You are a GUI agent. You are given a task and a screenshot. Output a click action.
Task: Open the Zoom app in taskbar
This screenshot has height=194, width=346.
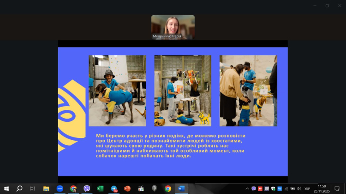click(60, 188)
